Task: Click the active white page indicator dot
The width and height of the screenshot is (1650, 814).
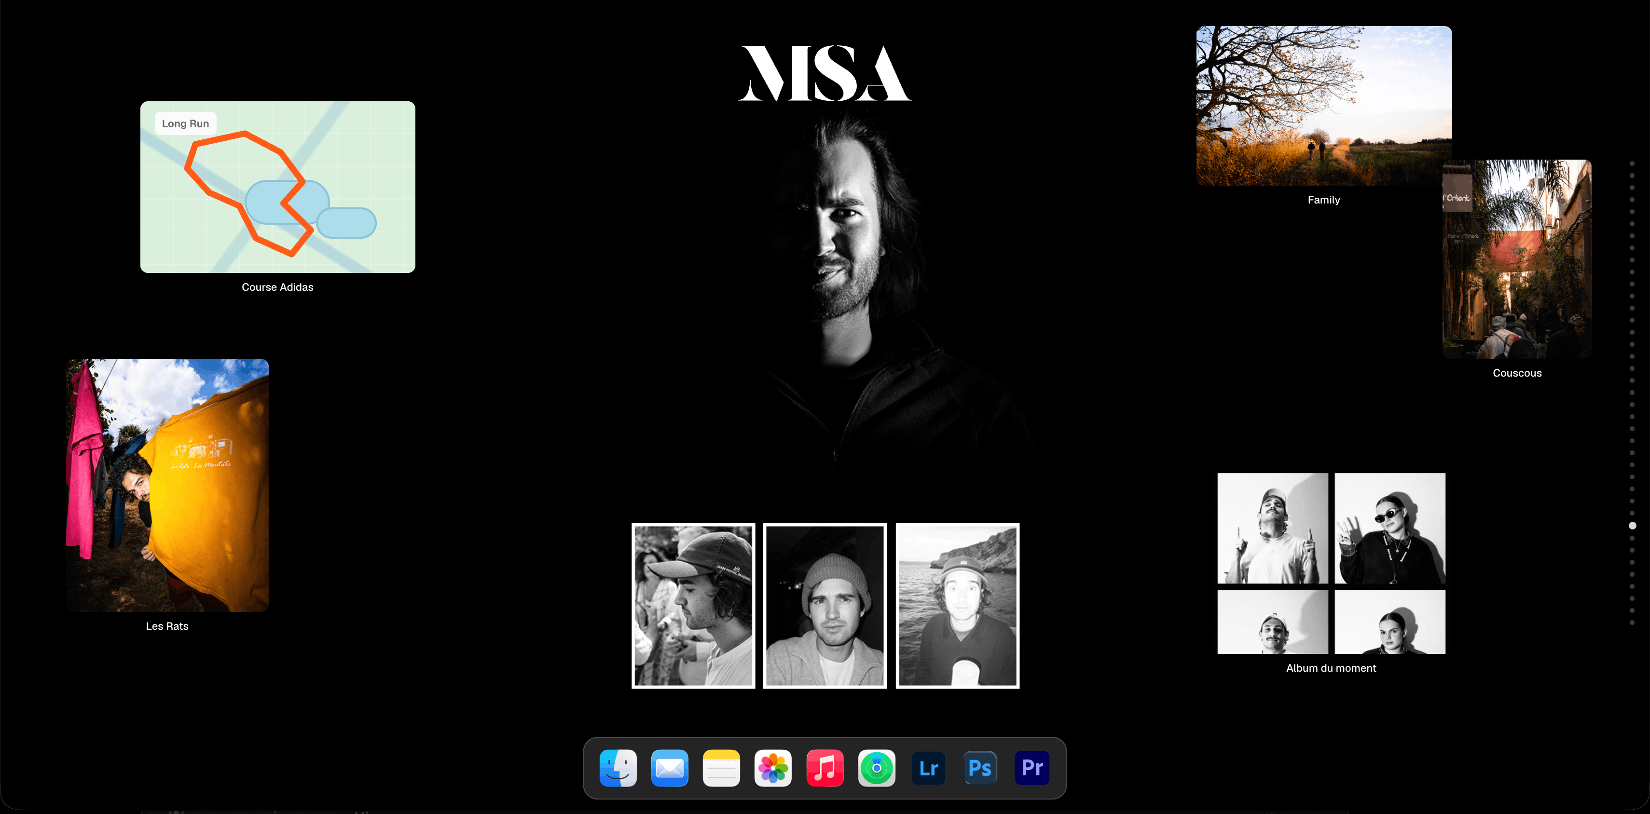Action: (x=1632, y=525)
